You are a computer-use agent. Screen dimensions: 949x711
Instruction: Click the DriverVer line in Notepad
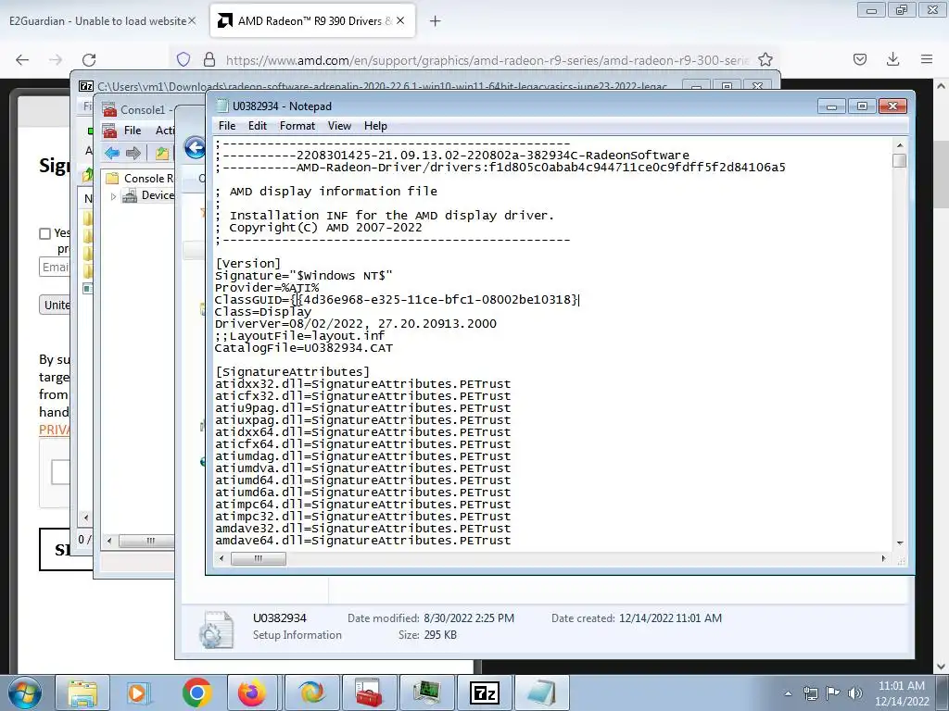pos(356,324)
